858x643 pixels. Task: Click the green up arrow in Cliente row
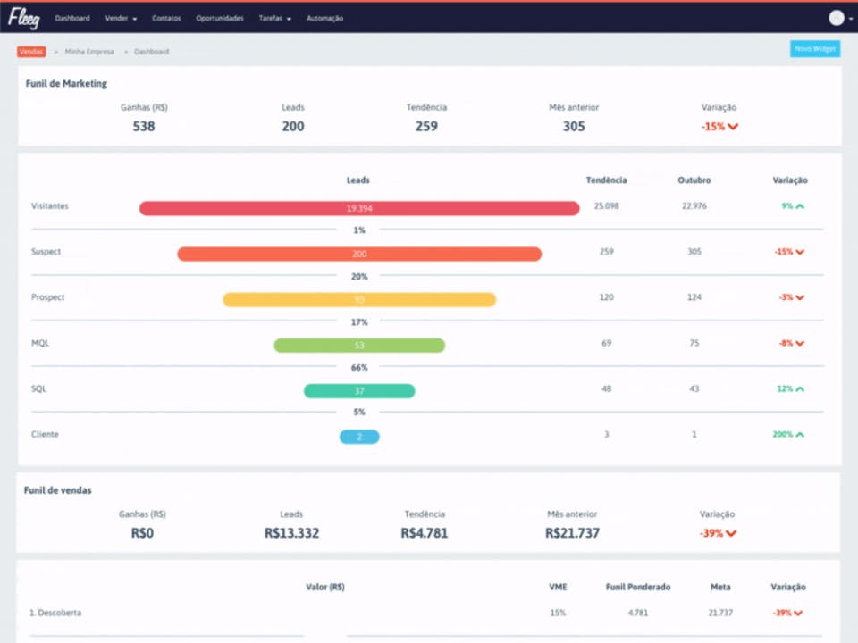coord(800,435)
